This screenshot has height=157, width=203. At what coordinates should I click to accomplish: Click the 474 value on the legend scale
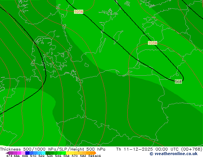pos(9,156)
